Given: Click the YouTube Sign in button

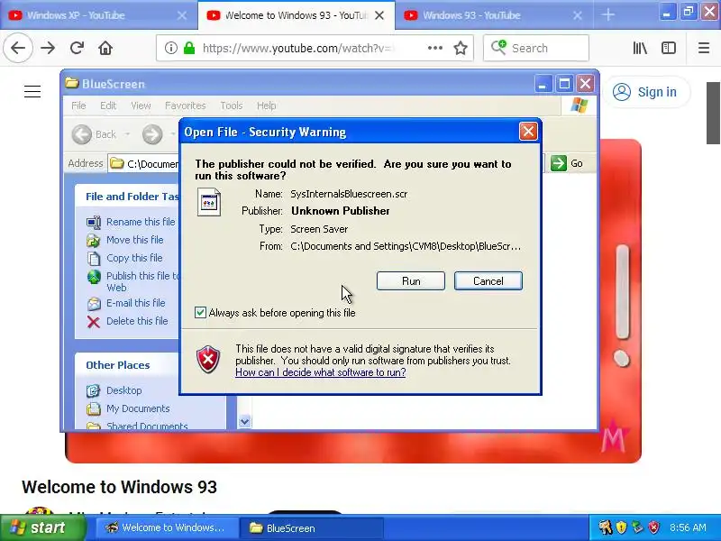Looking at the screenshot, I should [645, 92].
